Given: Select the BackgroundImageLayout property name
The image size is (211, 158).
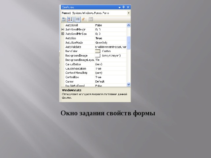Looking at the screenshot, I should 80,60.
